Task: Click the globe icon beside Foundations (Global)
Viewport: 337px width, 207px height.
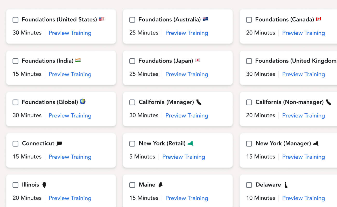Action: (x=83, y=102)
